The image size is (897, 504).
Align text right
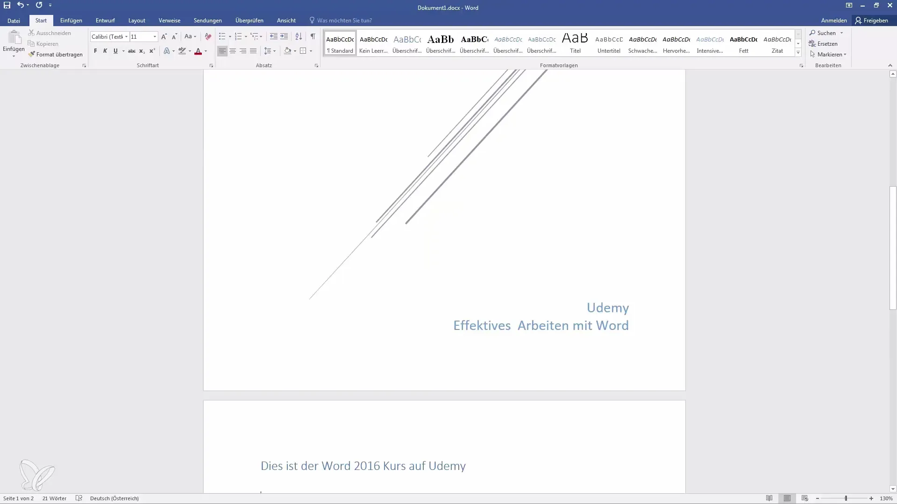tap(243, 51)
